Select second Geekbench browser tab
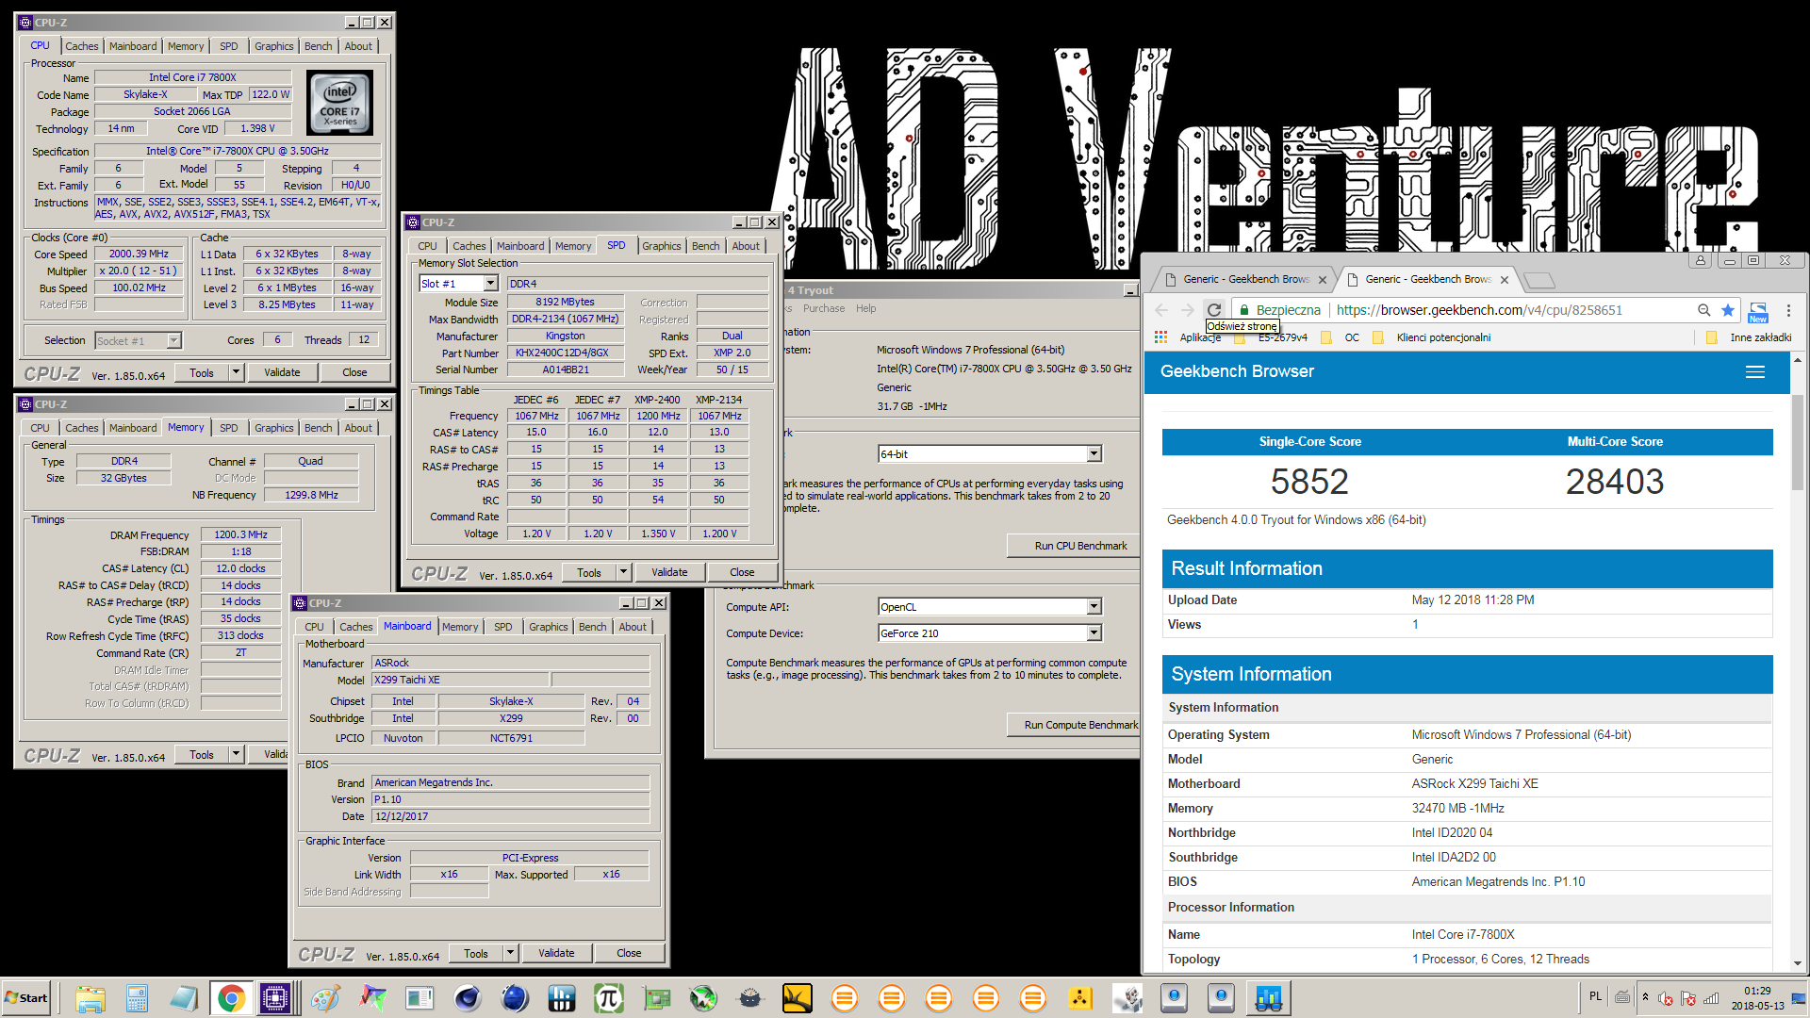The height and width of the screenshot is (1018, 1810). pyautogui.click(x=1428, y=279)
